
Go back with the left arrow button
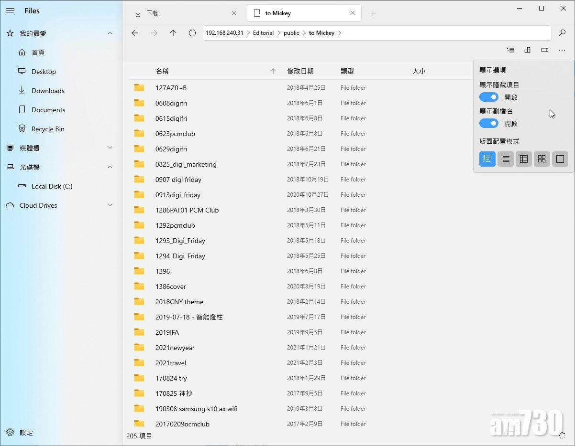point(135,33)
